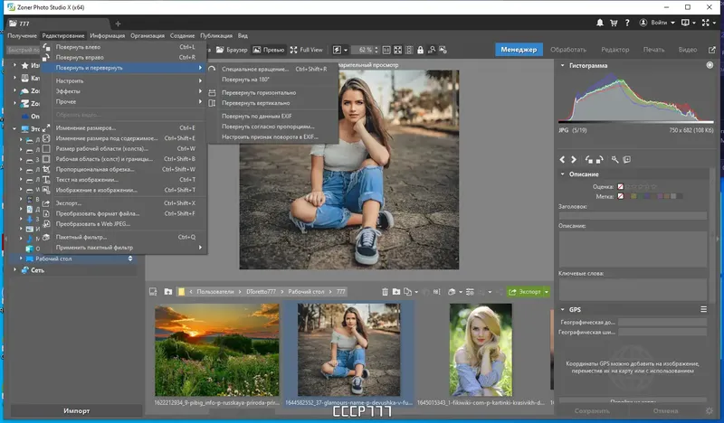Click the rotate left icon in right panel
The width and height of the screenshot is (724, 423).
pyautogui.click(x=590, y=159)
